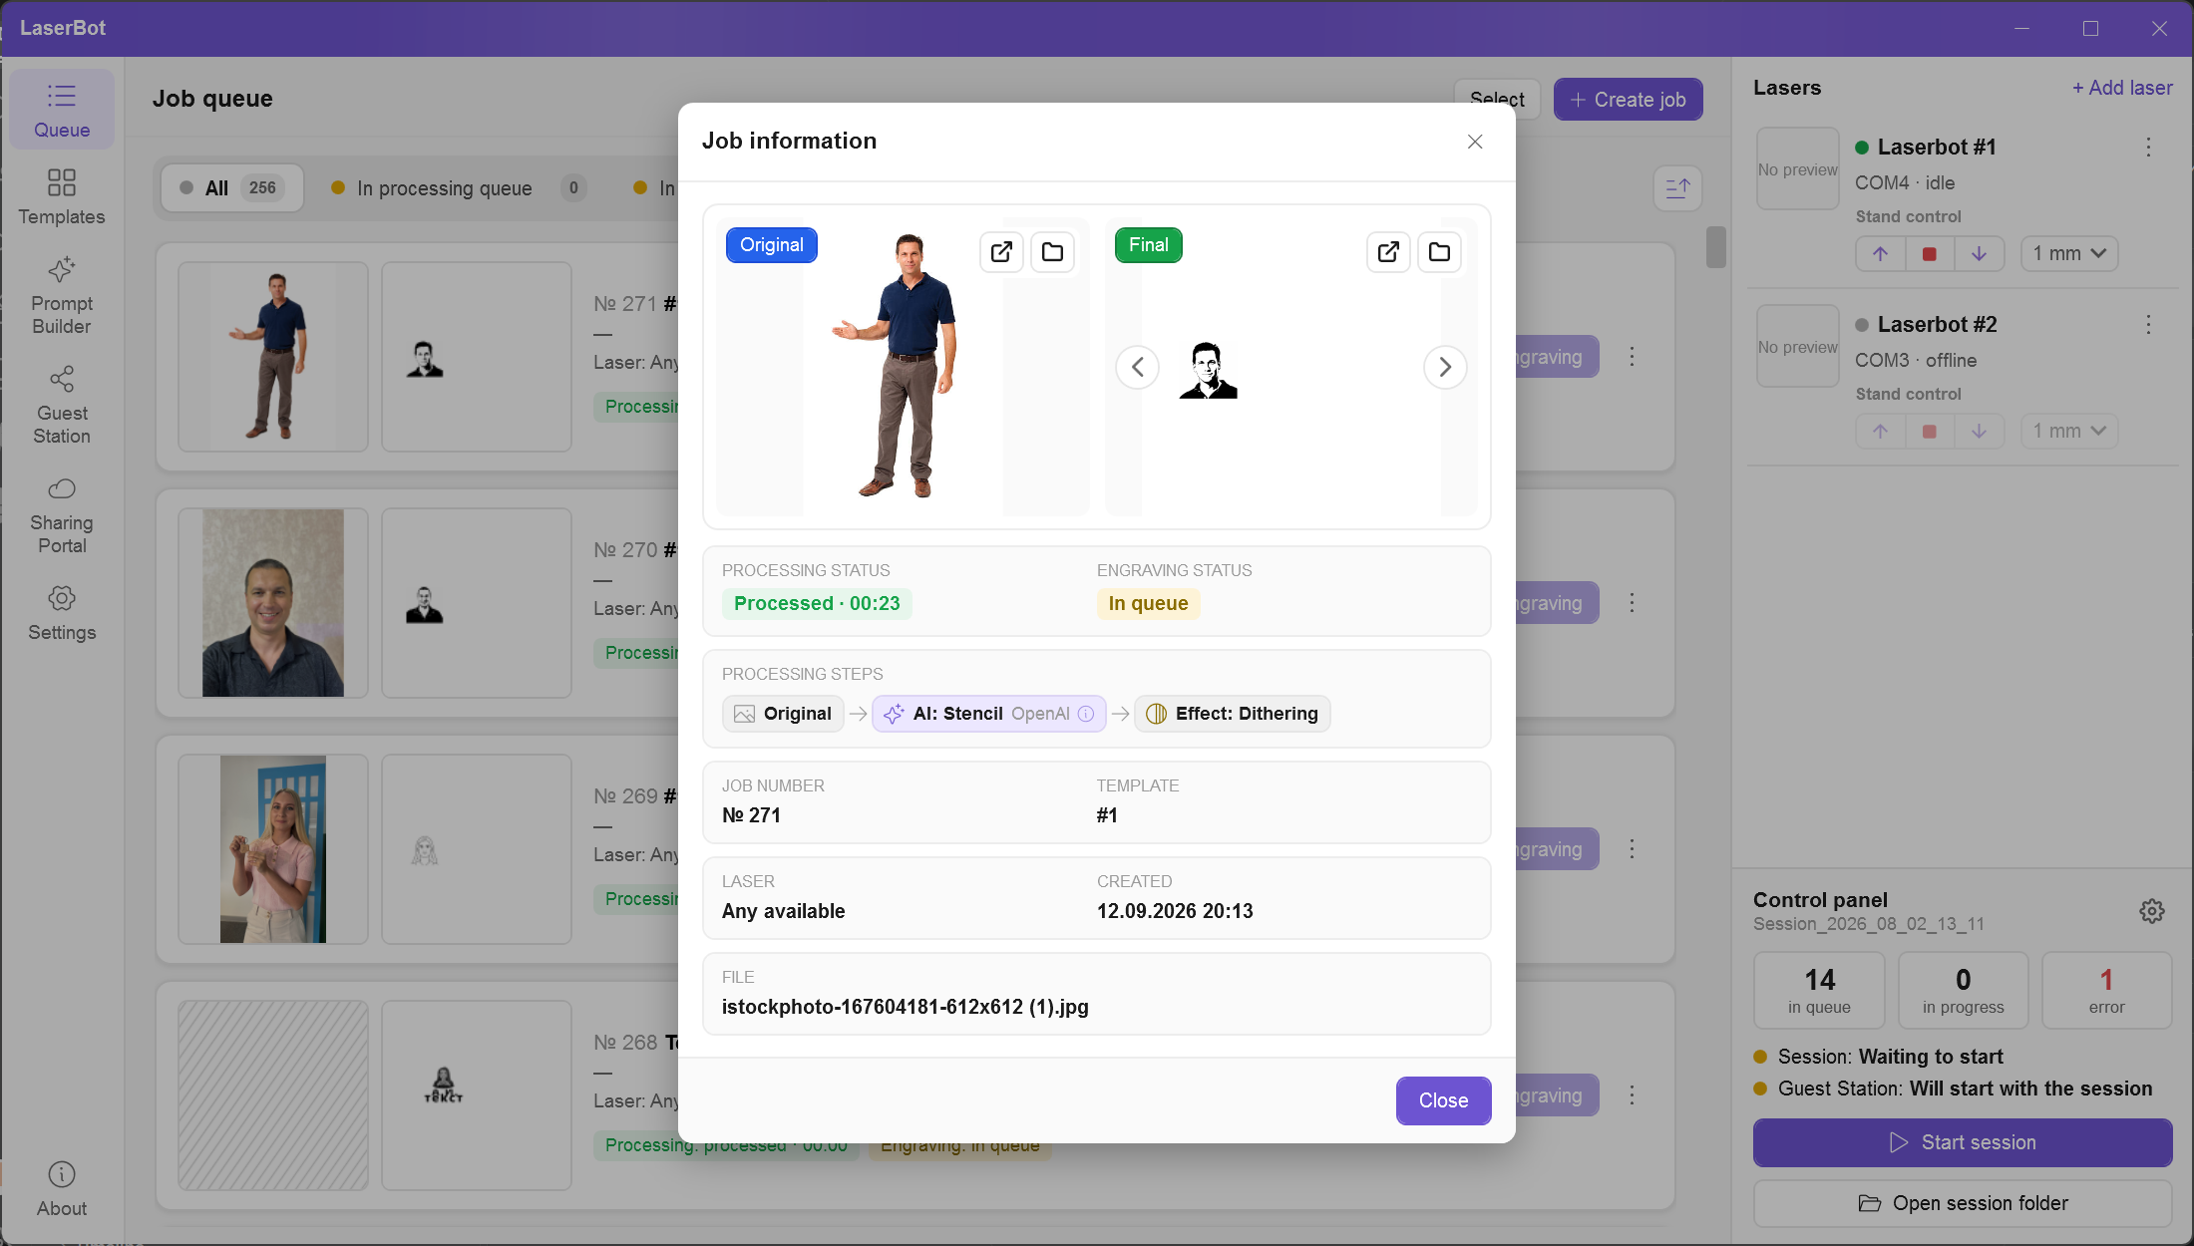Open Guest Station section
Screen dimensions: 2194x1246
(62, 406)
